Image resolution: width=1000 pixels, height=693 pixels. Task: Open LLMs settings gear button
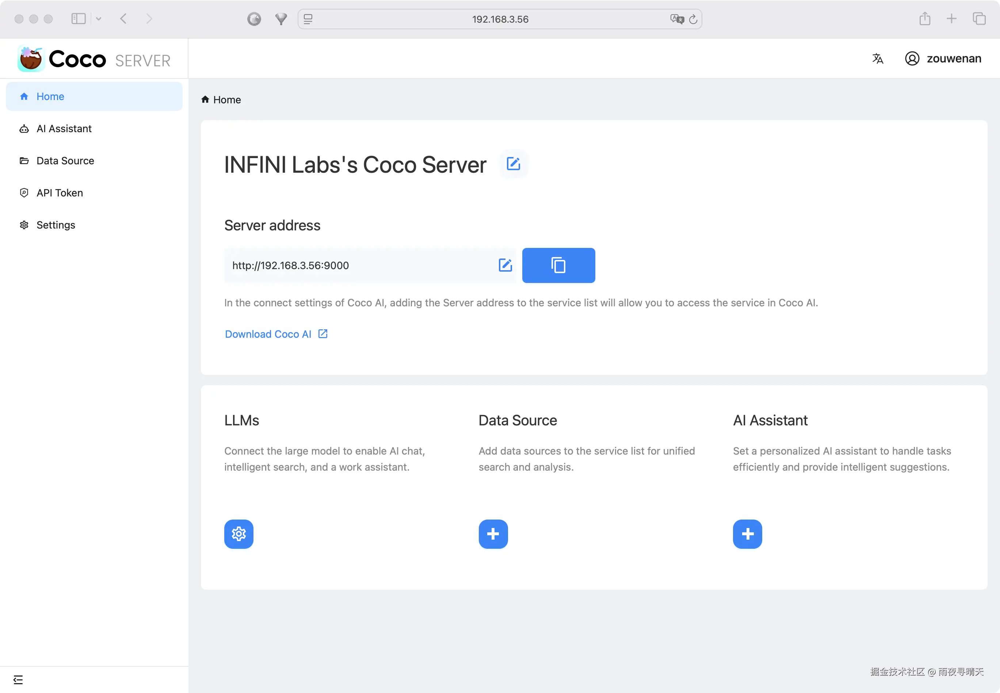(238, 534)
